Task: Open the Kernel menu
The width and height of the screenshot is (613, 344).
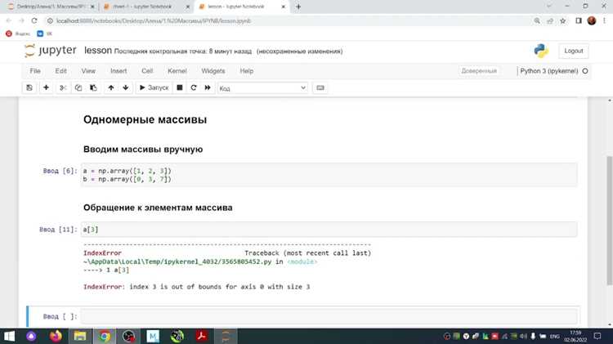Action: coord(177,71)
